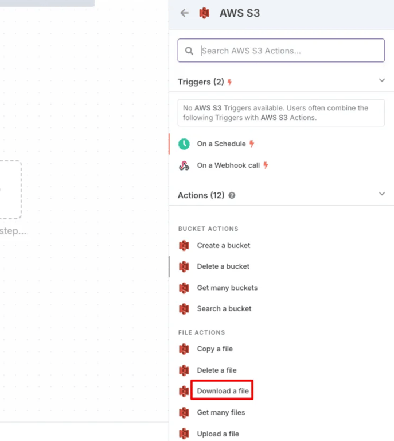Click the Actions (12) section heading

click(201, 195)
